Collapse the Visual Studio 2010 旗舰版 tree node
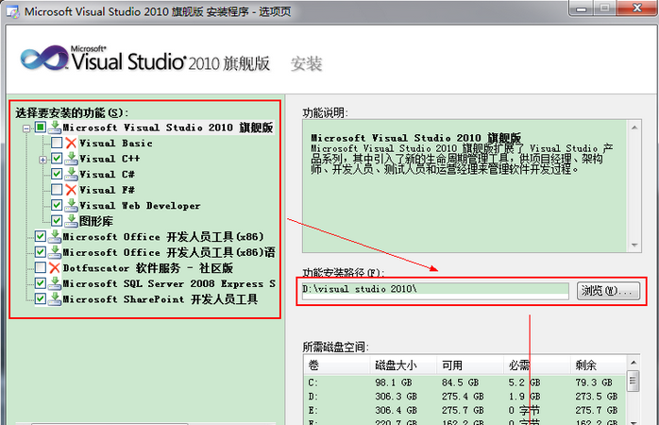 pyautogui.click(x=26, y=128)
